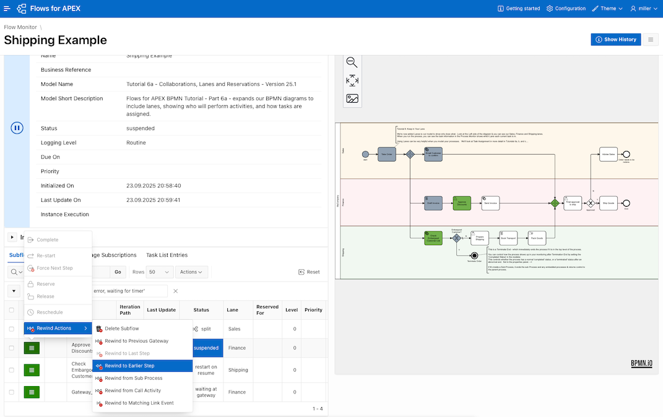The image size is (663, 417).
Task: Check the box for the Check Embargoed Customer row
Action: [x=11, y=370]
